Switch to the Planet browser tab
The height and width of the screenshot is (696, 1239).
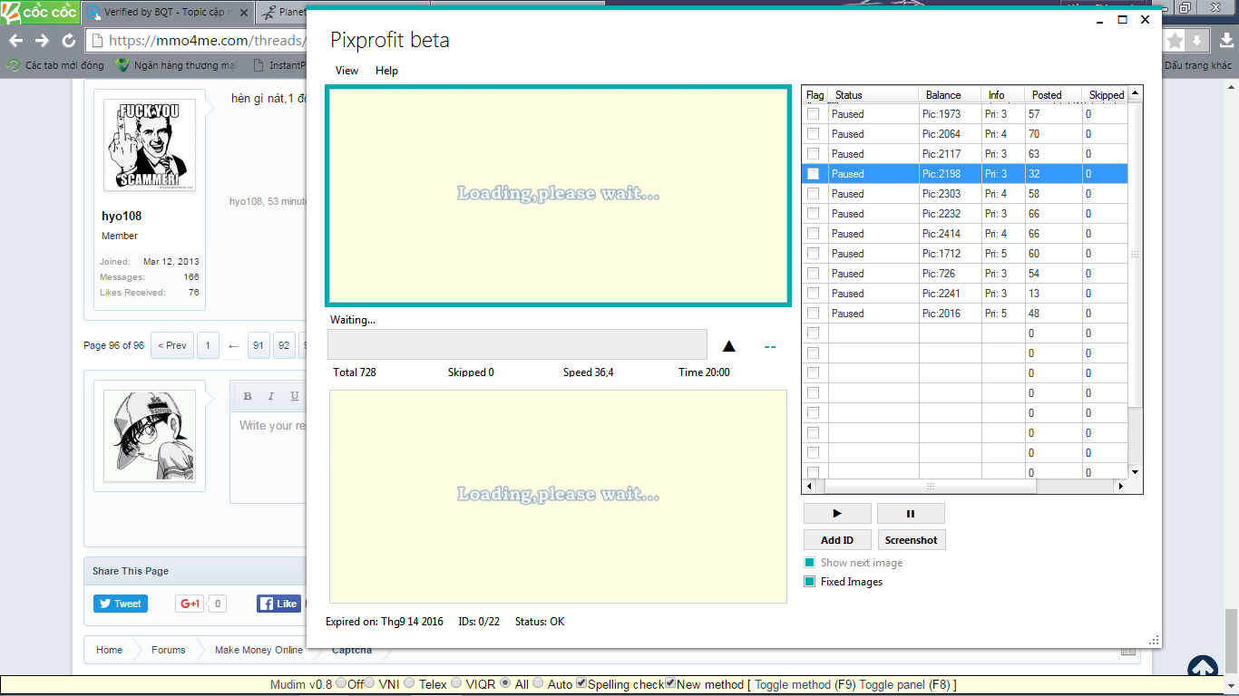283,13
